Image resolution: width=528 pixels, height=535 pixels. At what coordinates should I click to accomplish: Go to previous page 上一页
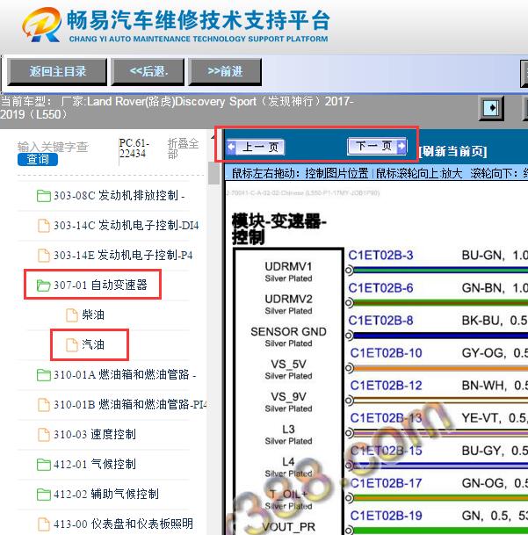coord(255,147)
